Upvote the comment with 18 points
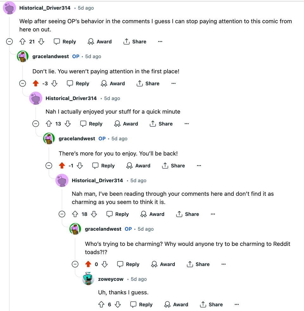 [75, 214]
